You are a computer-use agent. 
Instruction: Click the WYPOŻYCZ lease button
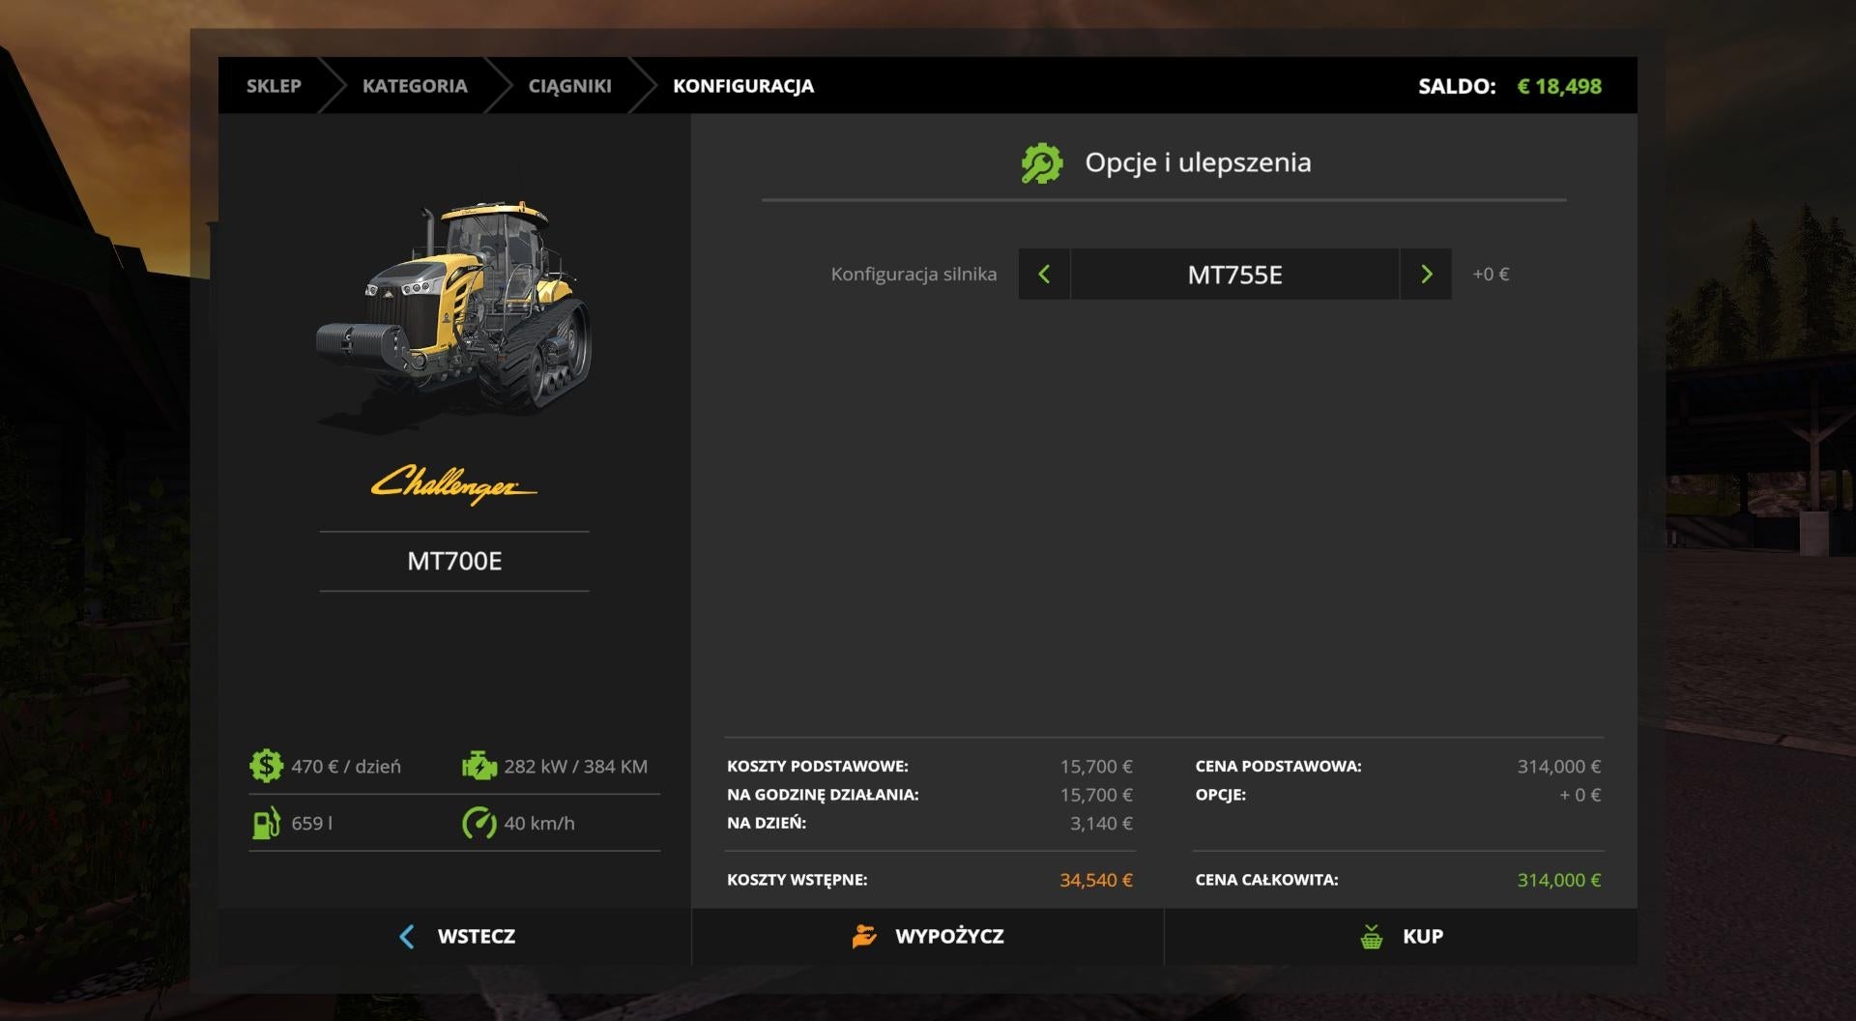(x=928, y=936)
